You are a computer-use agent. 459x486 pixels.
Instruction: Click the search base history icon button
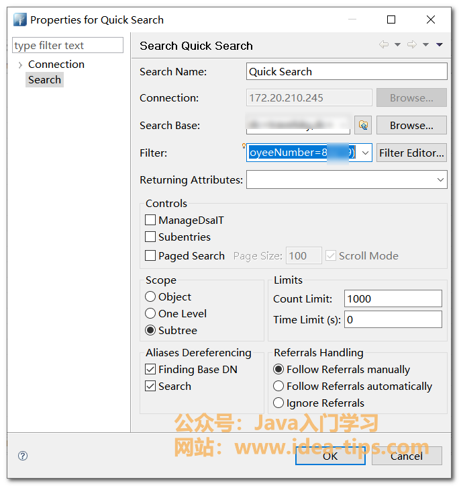point(363,125)
